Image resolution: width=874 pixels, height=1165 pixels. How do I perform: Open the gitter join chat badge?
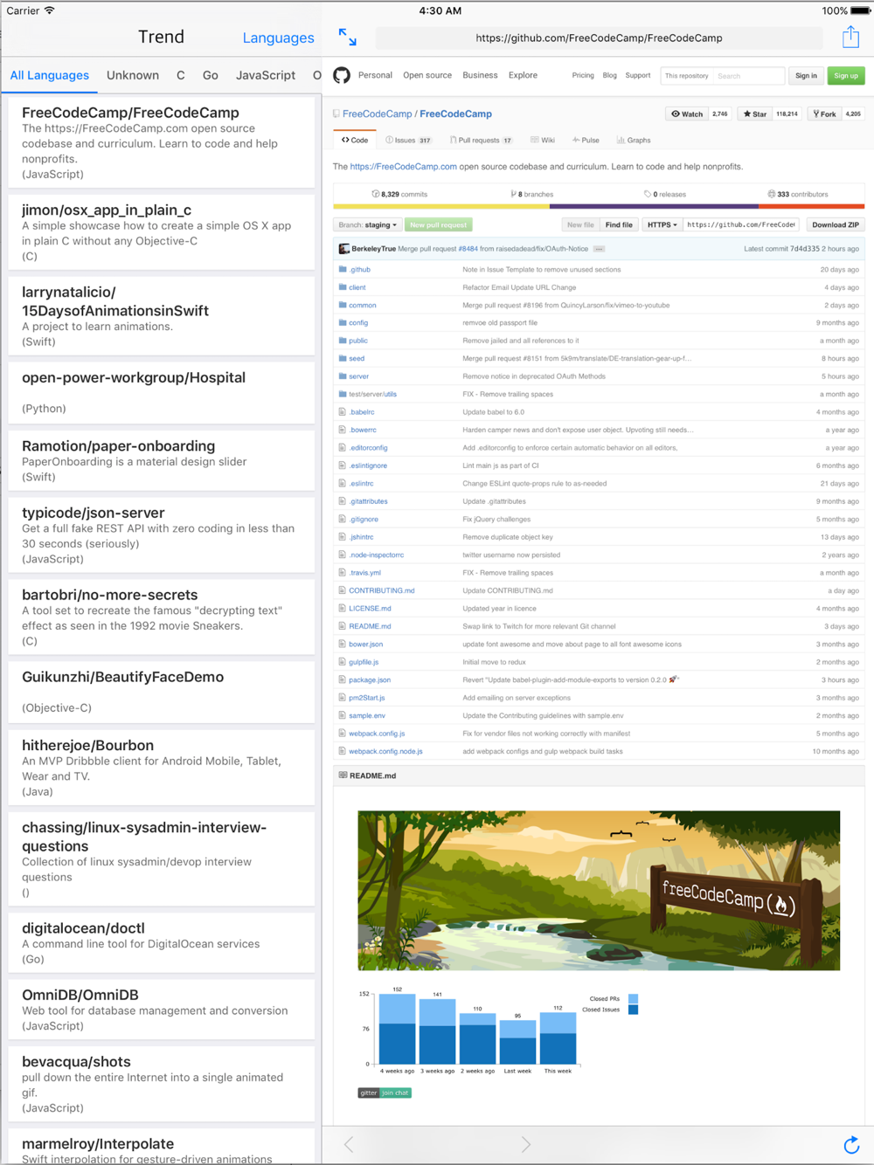pos(385,1093)
